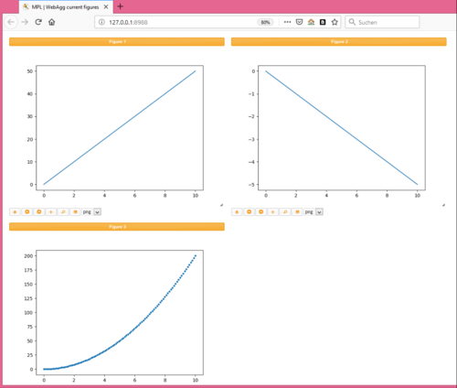Bookmark this page with the star icon
457x388 pixels.
point(335,22)
